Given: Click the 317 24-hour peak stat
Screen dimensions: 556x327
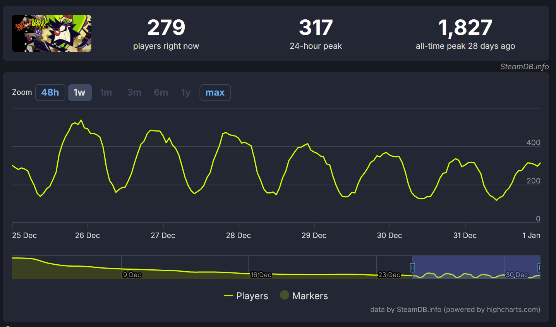Looking at the screenshot, I should point(316,34).
